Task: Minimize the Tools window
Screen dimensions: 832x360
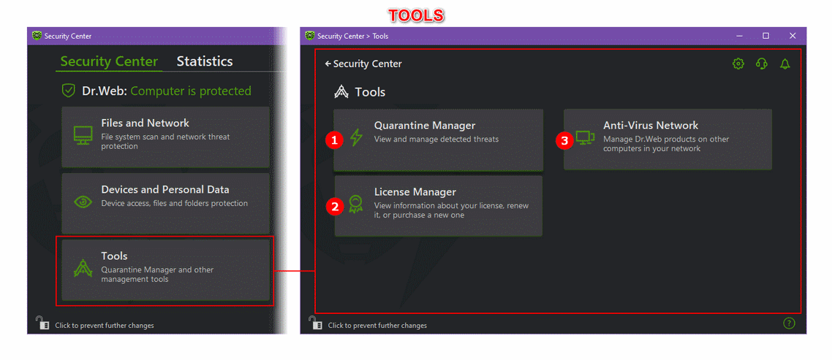Action: 739,36
